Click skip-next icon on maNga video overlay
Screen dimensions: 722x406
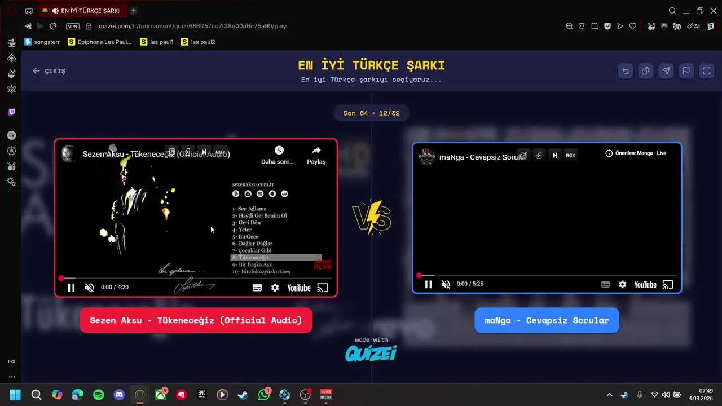coord(555,155)
